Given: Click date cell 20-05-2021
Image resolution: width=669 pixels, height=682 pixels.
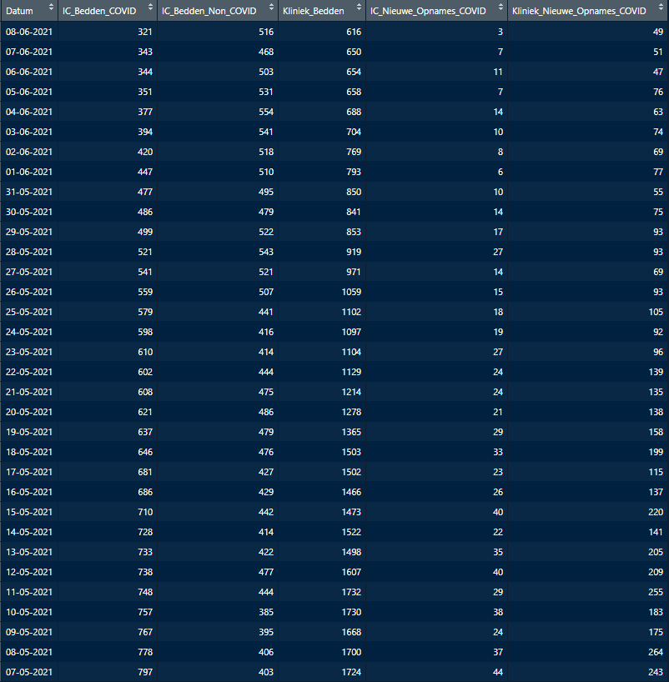Looking at the screenshot, I should pyautogui.click(x=29, y=412).
